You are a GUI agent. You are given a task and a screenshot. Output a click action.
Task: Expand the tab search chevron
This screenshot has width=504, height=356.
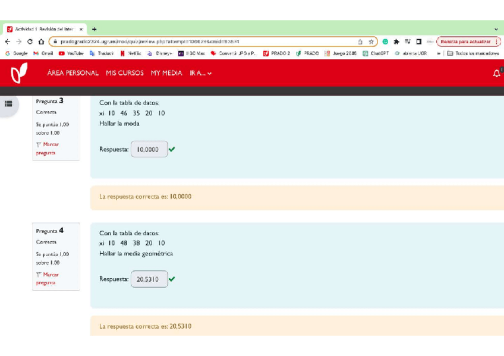tap(496, 29)
